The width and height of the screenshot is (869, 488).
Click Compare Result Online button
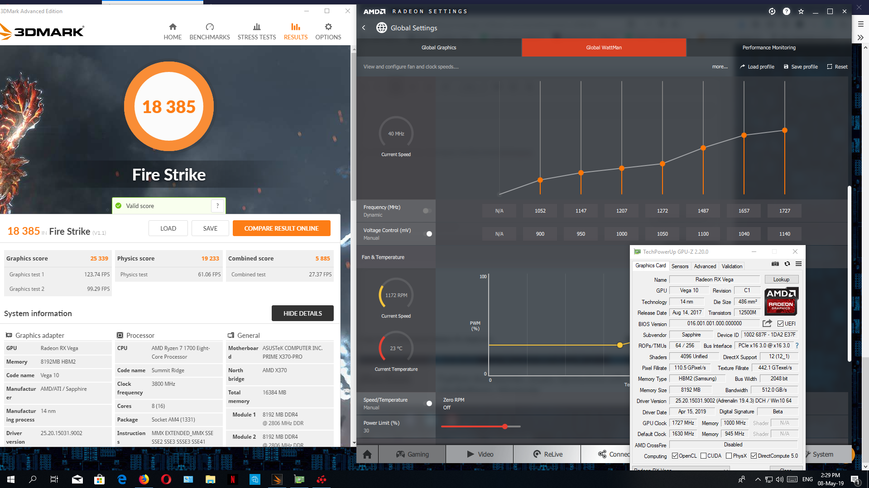[282, 228]
